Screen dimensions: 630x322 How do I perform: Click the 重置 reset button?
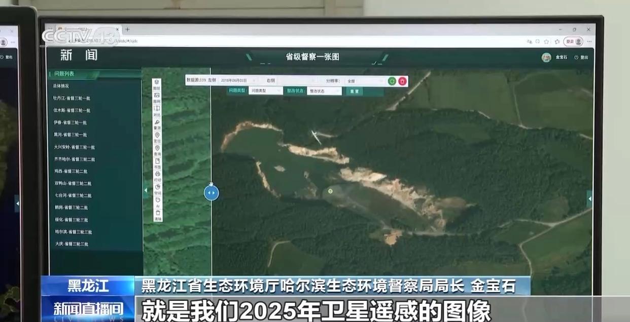354,91
